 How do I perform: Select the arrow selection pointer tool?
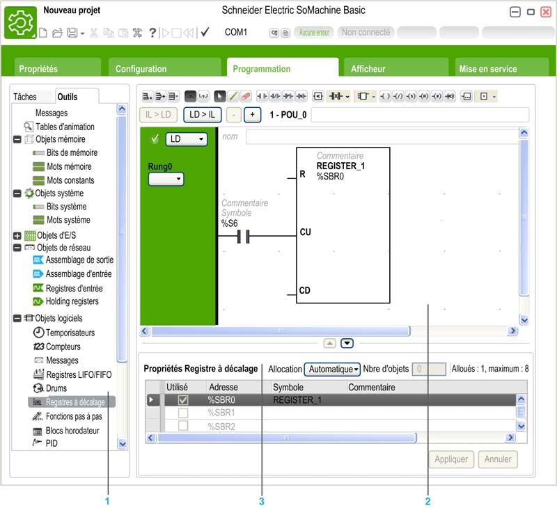click(x=219, y=96)
